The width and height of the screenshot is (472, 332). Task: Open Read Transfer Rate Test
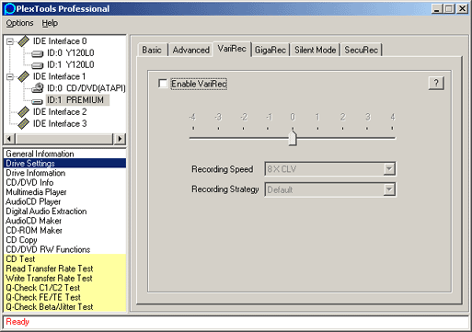[x=64, y=269]
